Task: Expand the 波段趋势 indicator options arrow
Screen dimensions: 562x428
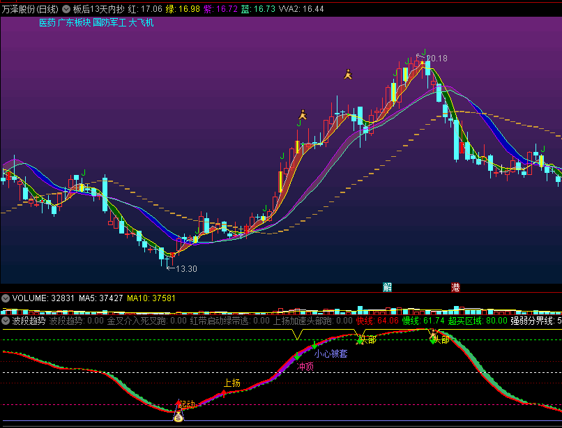Action: (x=6, y=321)
